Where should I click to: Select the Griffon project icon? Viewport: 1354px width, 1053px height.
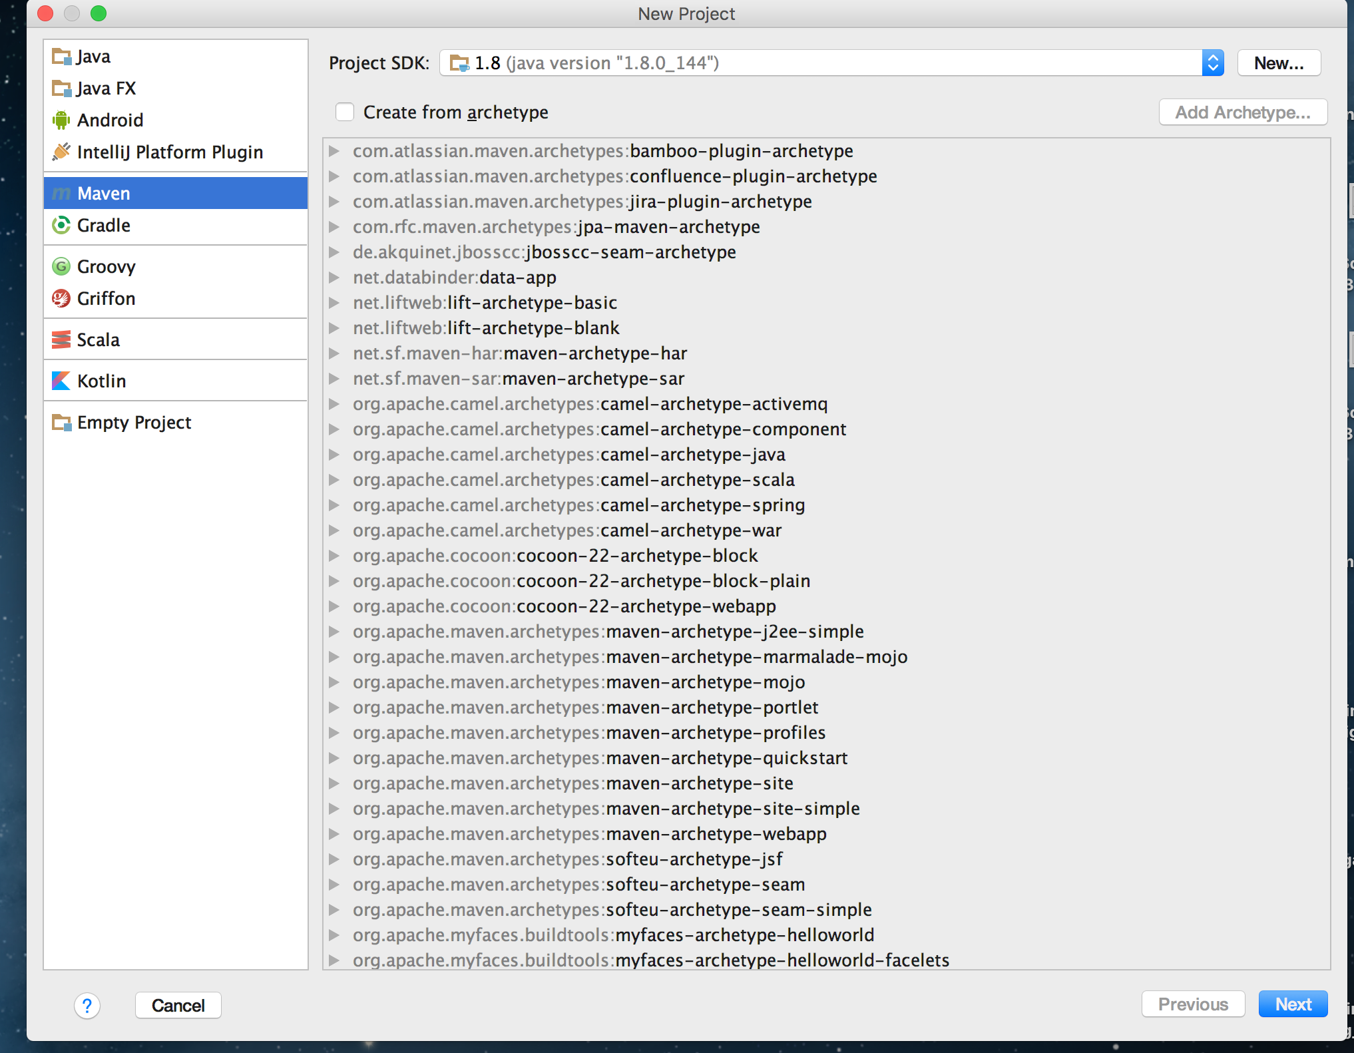tap(61, 299)
